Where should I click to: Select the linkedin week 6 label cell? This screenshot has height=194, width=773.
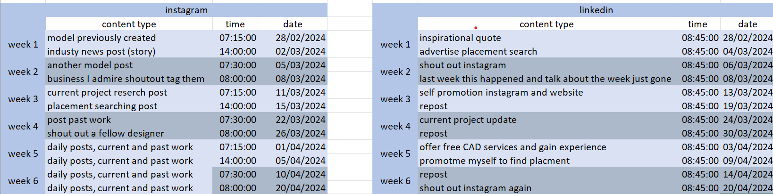(x=395, y=181)
